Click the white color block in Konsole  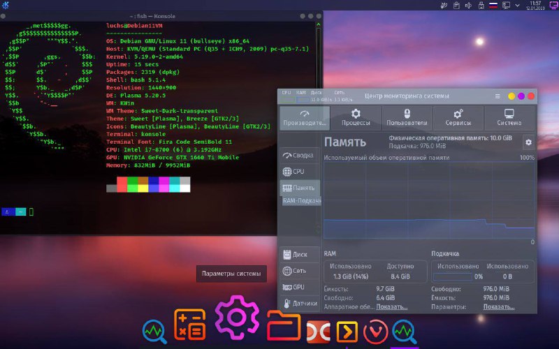click(x=184, y=188)
